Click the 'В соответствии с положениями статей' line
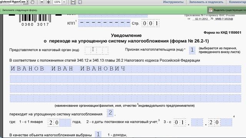The image size is (246, 138). tap(105, 61)
